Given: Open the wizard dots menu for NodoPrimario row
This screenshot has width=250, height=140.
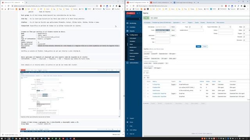Looking at the screenshot, I should pos(148,91).
